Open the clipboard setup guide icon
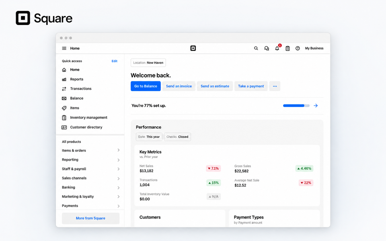Viewport: 386px width, 241px height. point(287,49)
